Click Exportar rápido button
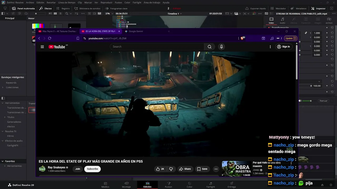This screenshot has width=337, height=189. (x=255, y=8)
